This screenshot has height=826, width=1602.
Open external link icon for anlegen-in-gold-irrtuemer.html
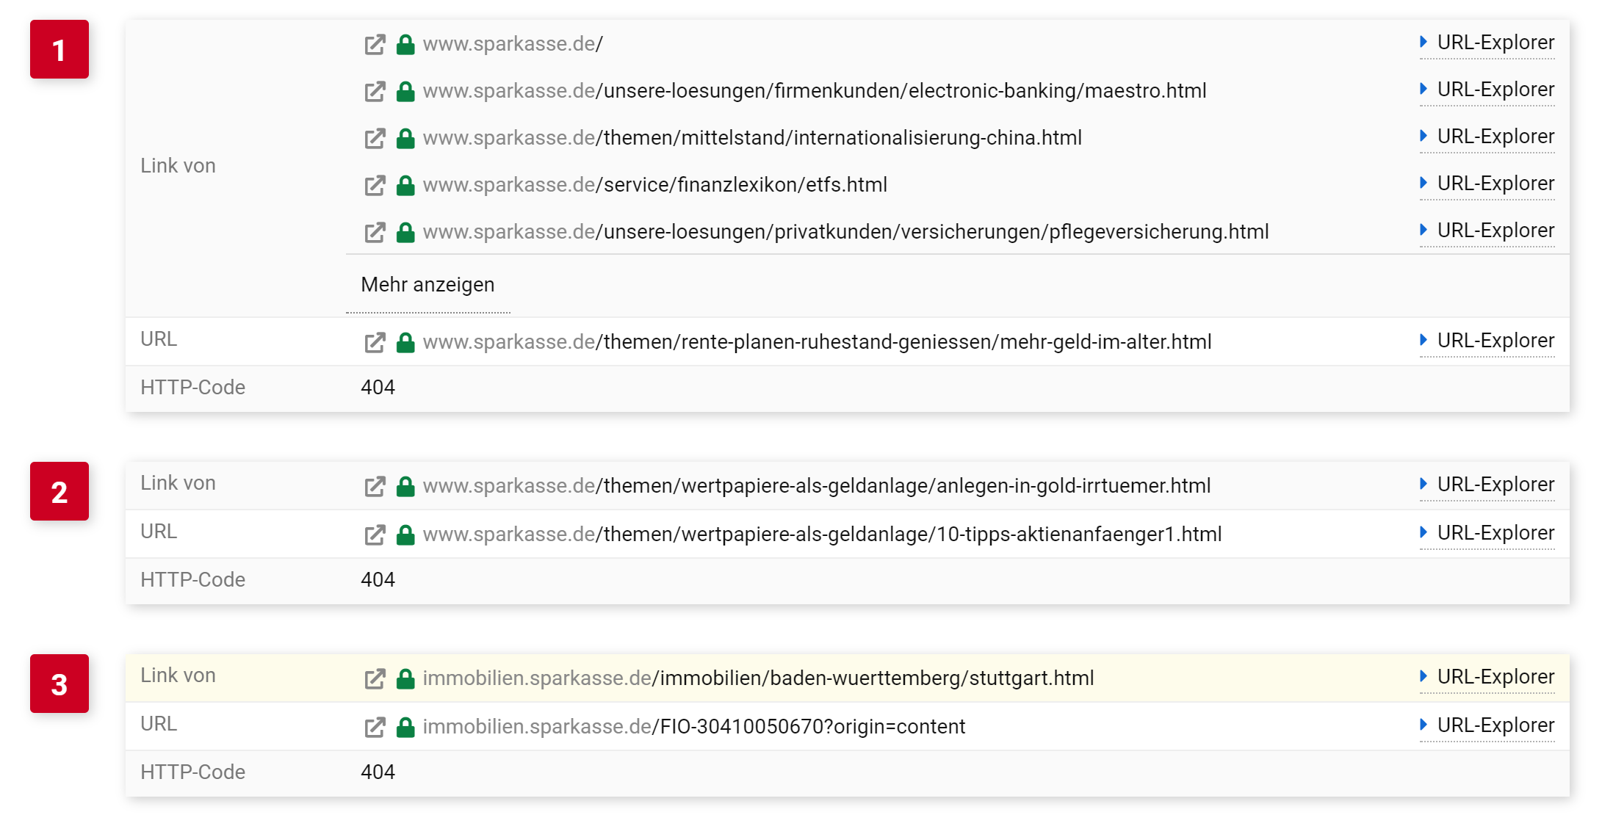pyautogui.click(x=375, y=487)
